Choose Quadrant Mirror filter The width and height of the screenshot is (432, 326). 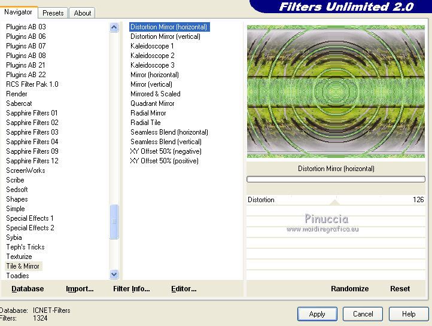153,103
